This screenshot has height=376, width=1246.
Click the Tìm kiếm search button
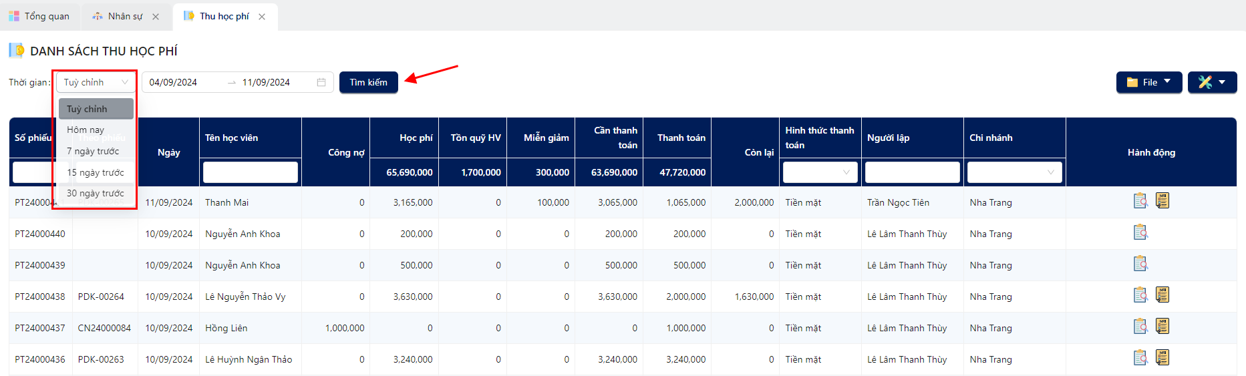coord(369,82)
